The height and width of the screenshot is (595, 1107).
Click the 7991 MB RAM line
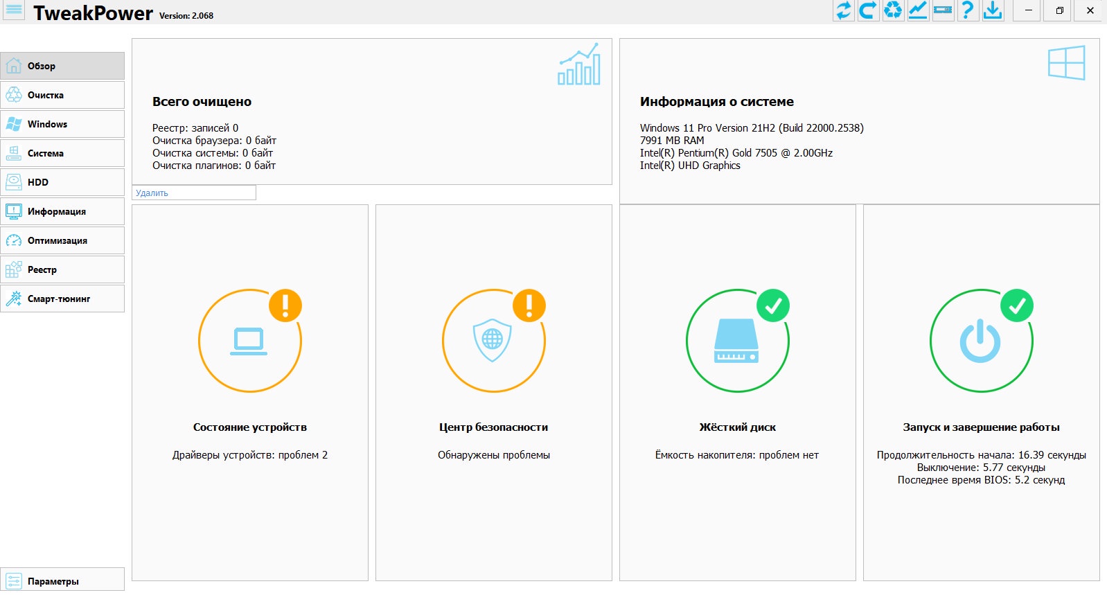(672, 141)
